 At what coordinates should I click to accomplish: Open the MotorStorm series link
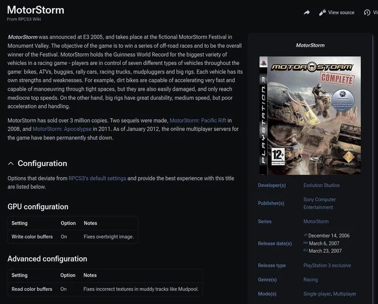coord(316,221)
